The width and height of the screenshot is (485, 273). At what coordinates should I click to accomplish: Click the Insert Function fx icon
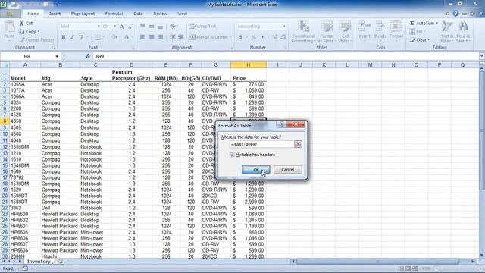coord(88,56)
